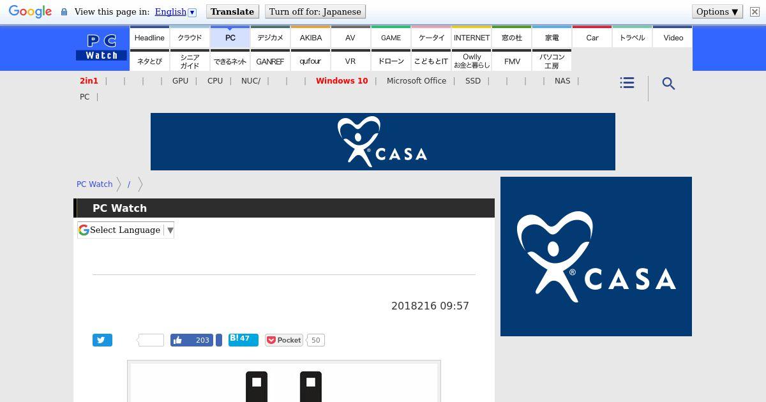
Task: Open the デジカメ tab
Action: click(x=270, y=38)
